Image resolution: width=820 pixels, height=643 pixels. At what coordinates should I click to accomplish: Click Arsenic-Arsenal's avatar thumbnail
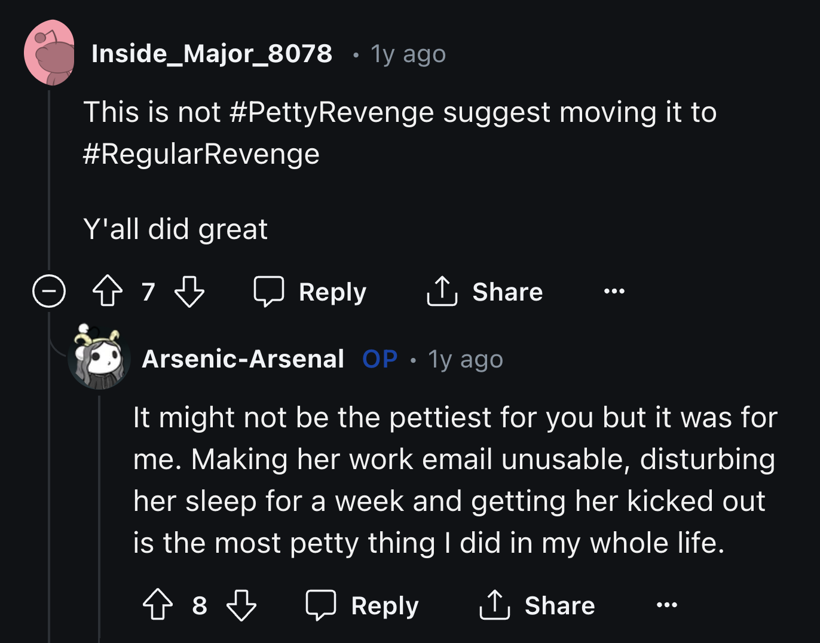point(99,359)
